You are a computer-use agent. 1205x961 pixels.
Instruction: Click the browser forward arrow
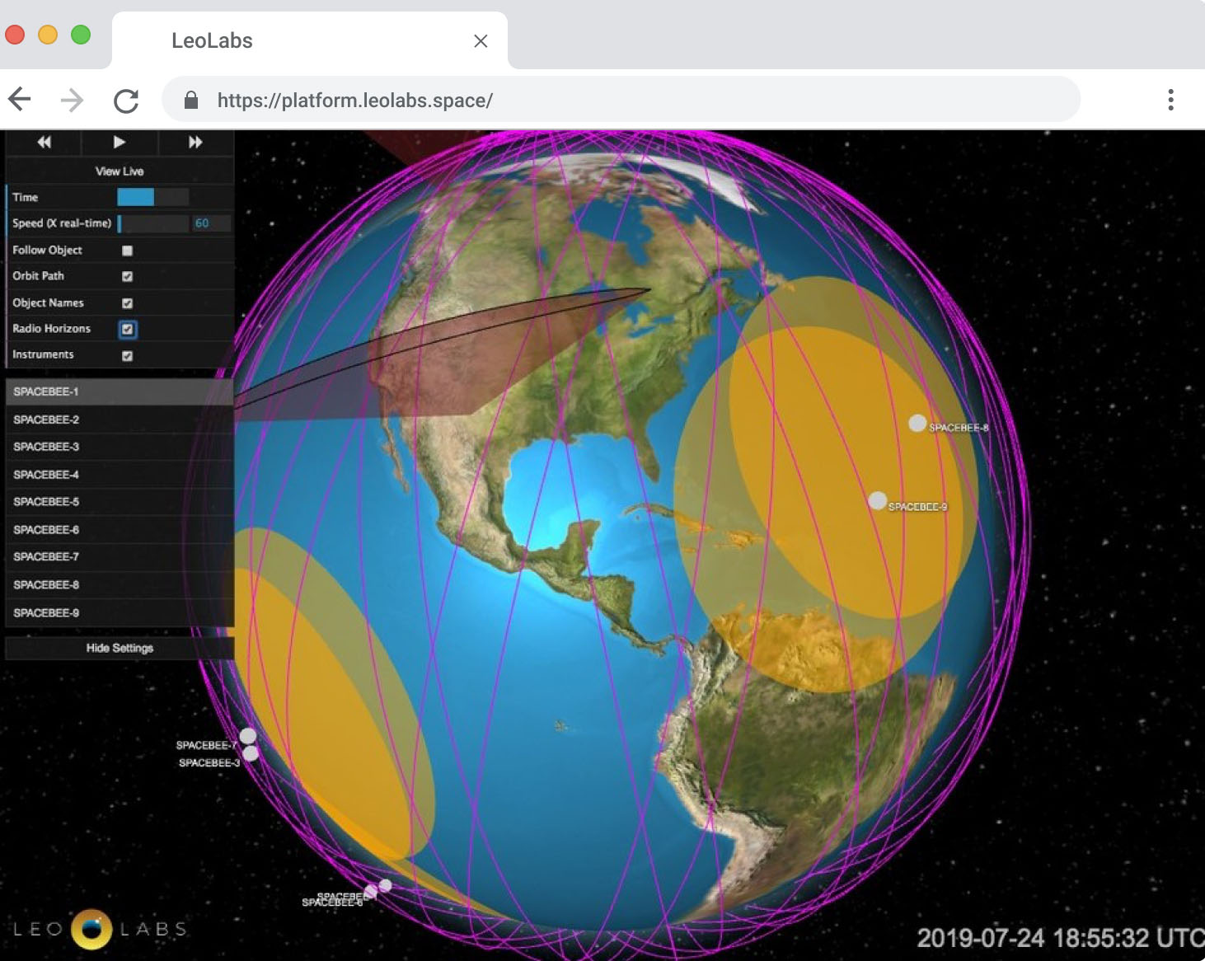point(73,100)
